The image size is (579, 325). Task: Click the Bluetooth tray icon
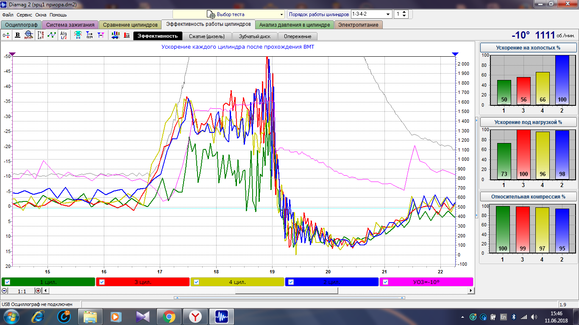point(513,317)
